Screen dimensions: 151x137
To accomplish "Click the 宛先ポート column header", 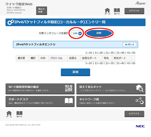I will pos(122,58).
